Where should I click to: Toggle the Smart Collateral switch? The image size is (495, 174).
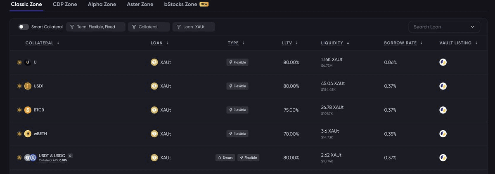click(24, 27)
